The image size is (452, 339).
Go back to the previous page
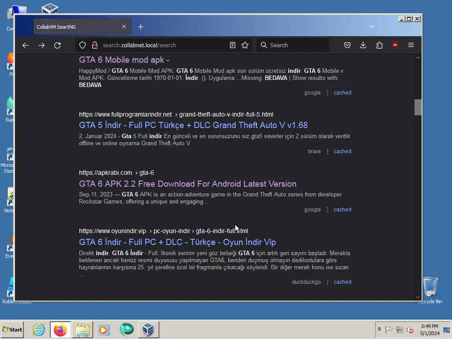25,45
